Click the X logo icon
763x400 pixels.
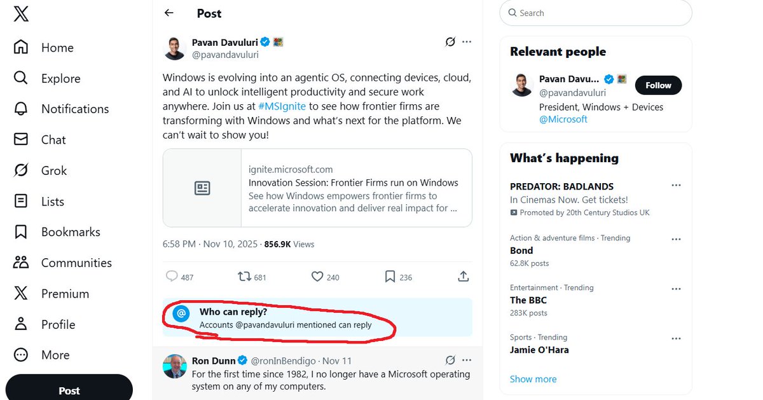21,14
